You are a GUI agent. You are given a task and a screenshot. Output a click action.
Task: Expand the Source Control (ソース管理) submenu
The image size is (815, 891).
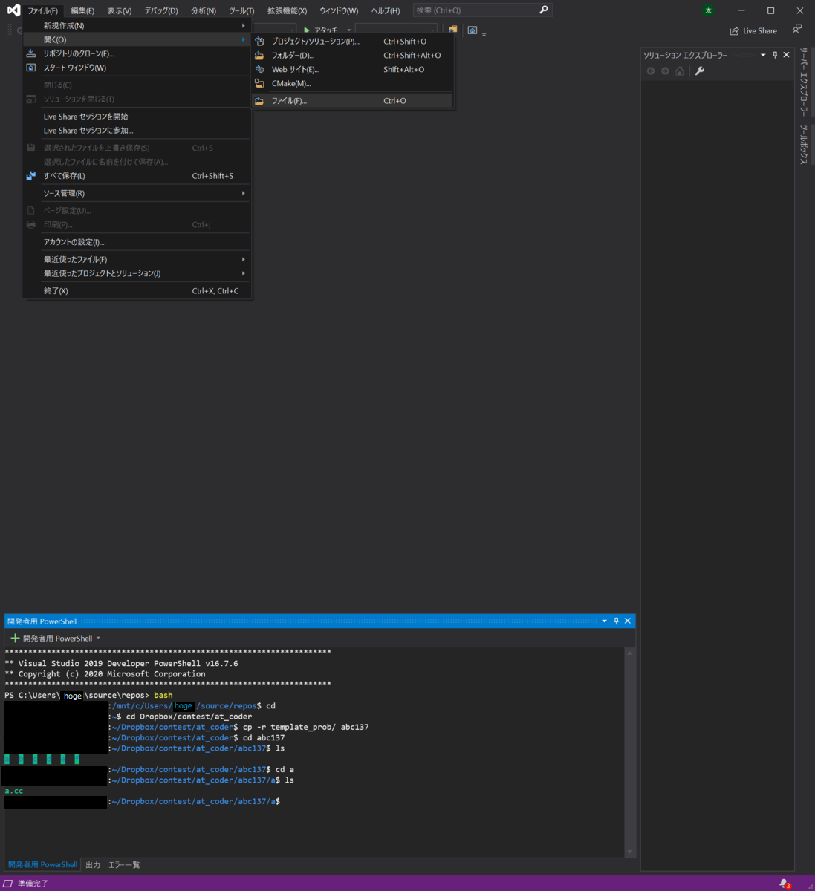coord(137,193)
